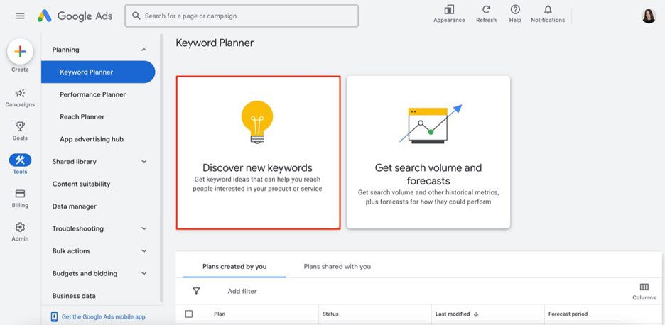
Task: Switch to Plans shared with you tab
Action: pyautogui.click(x=337, y=267)
